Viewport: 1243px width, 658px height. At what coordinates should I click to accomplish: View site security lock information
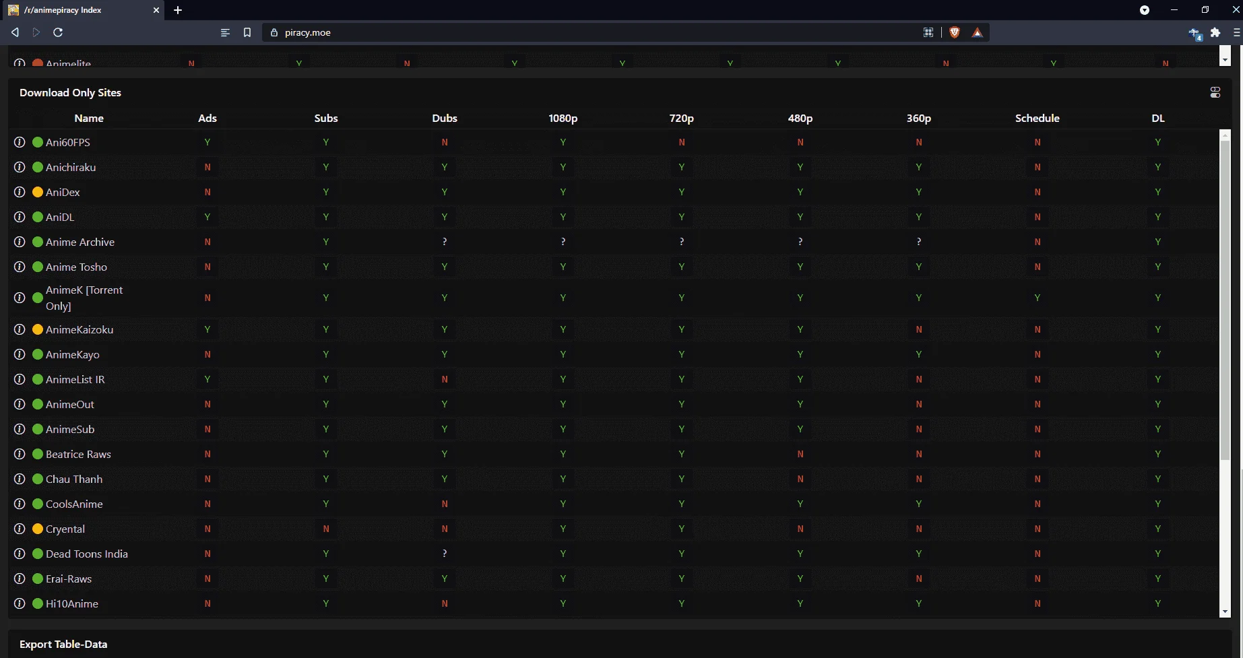click(x=274, y=32)
